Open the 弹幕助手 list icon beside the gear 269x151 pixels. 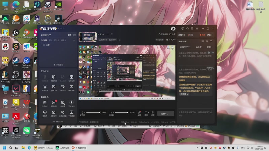203,41
